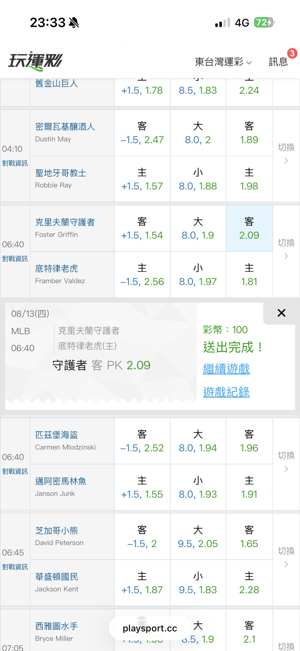Close the bet confirmation slip
300x651 pixels.
click(281, 313)
